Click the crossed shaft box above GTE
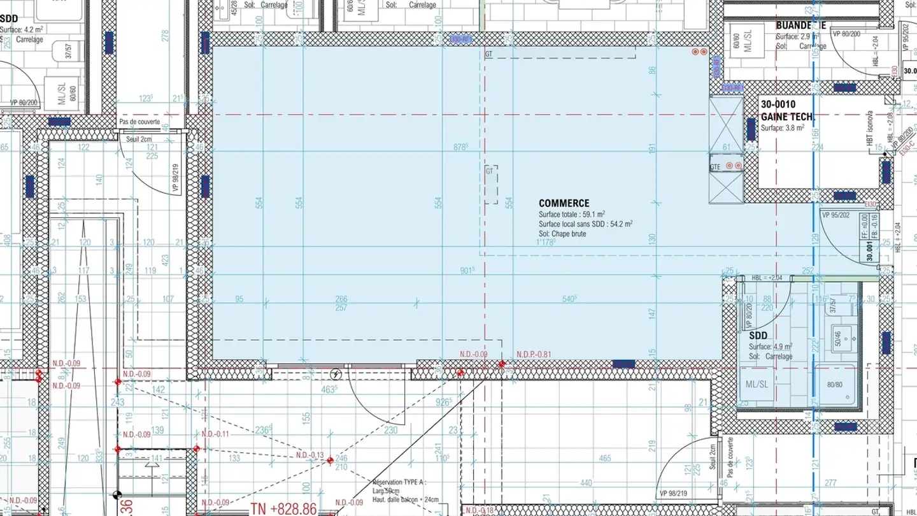Screen dimensions: 917x516 tap(727, 125)
